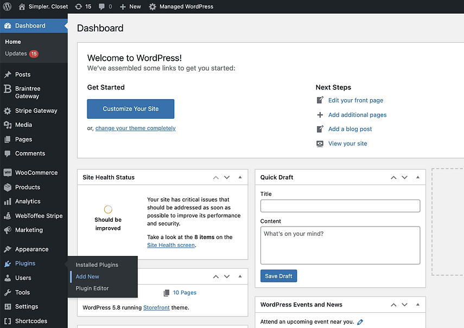Click the Users person icon

coord(8,278)
